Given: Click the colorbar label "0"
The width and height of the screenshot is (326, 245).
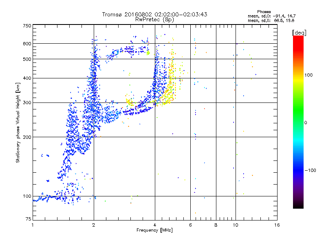Looking at the screenshot, I should (x=306, y=123).
